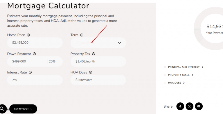Share via the Facebook icon
Image resolution: width=223 pixels, height=114 pixels.
[x=180, y=106]
